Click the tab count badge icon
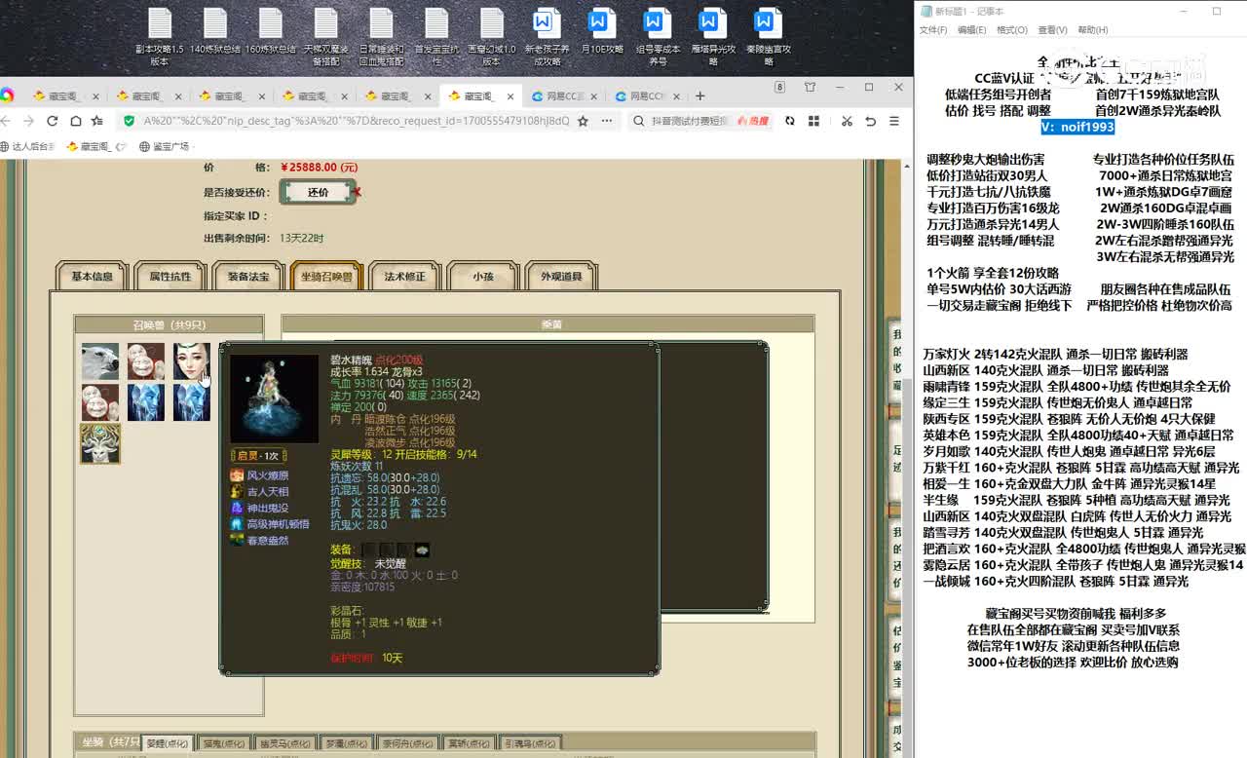This screenshot has width=1247, height=758. tap(779, 87)
